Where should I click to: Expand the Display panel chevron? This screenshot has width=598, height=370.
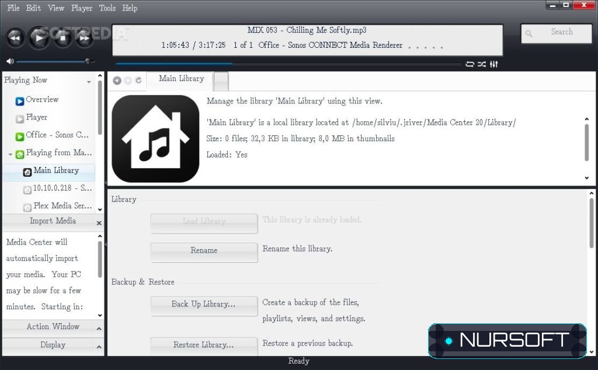tap(99, 347)
